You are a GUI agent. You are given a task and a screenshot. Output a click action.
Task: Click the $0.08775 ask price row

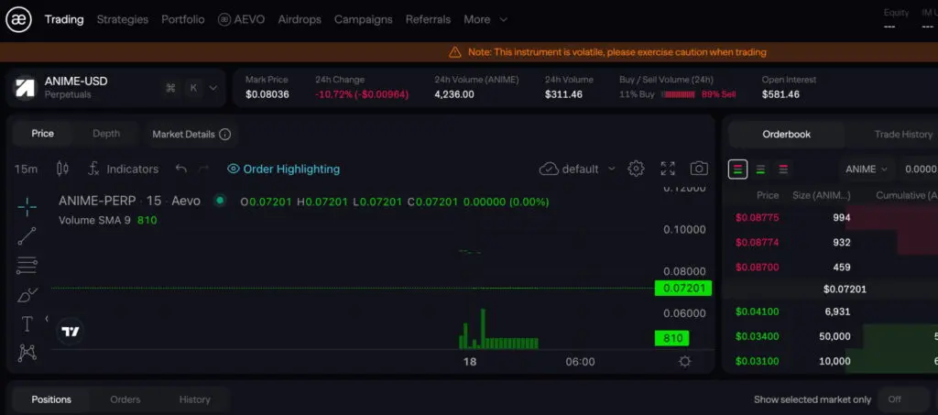coord(756,218)
